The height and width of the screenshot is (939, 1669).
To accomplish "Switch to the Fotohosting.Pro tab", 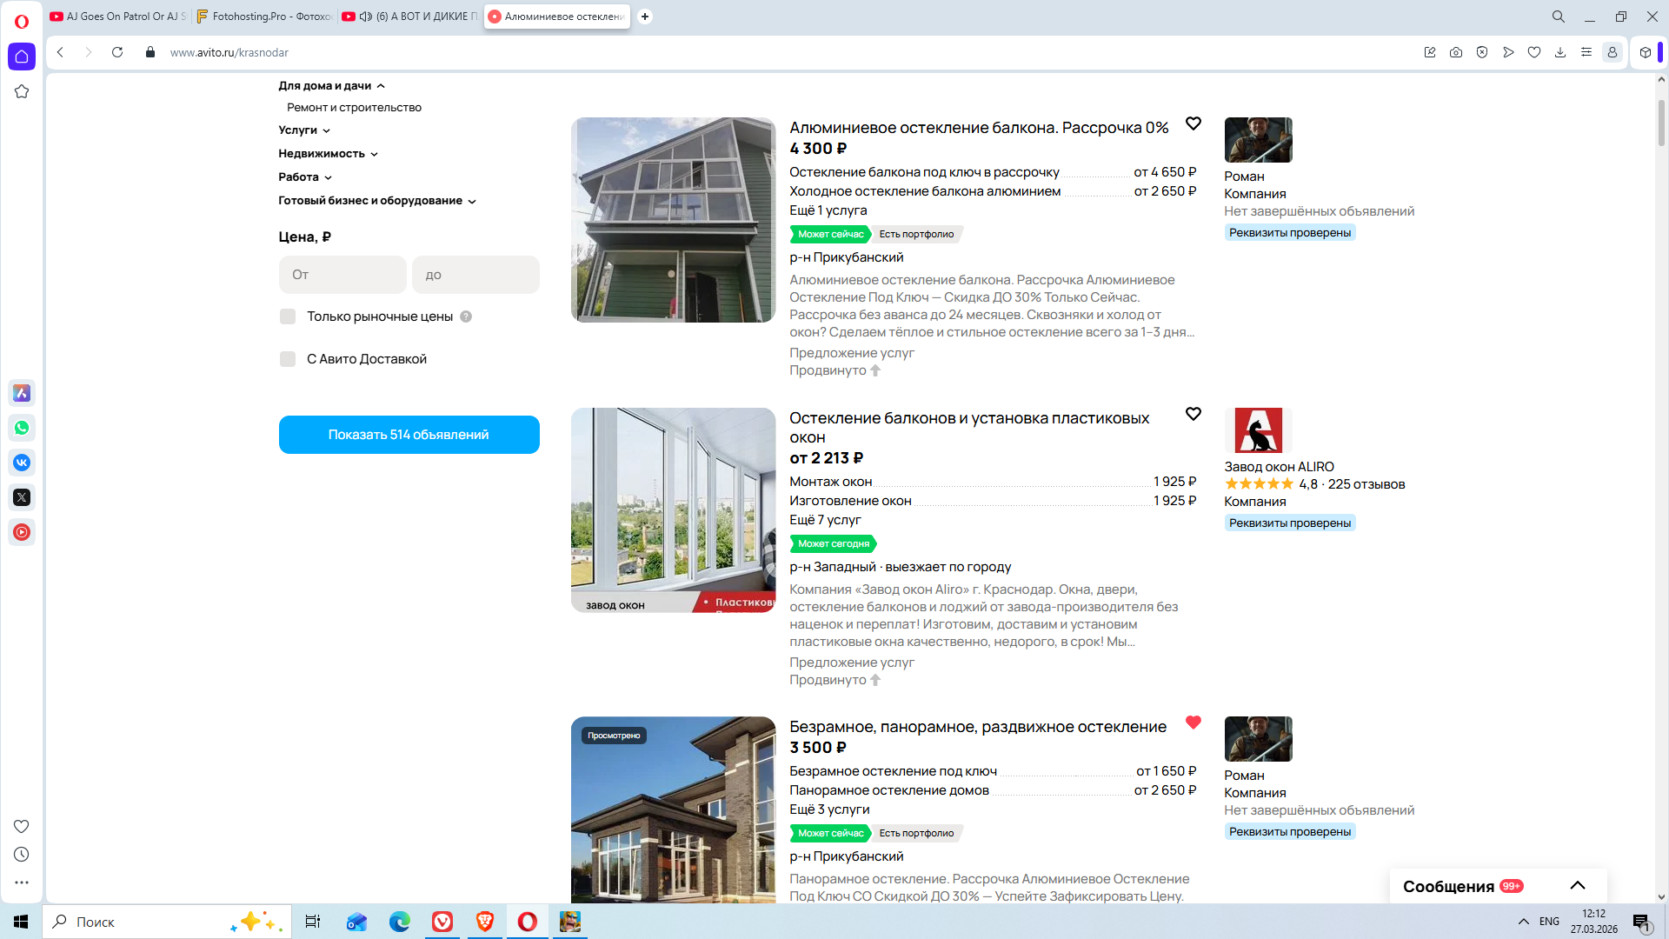I will (x=264, y=17).
